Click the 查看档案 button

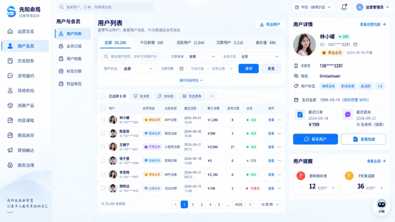[x=363, y=139]
